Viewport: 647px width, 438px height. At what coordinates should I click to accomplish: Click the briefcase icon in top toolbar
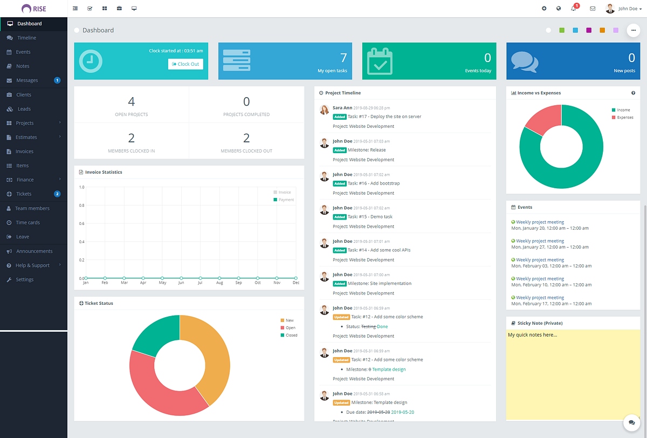tap(119, 8)
